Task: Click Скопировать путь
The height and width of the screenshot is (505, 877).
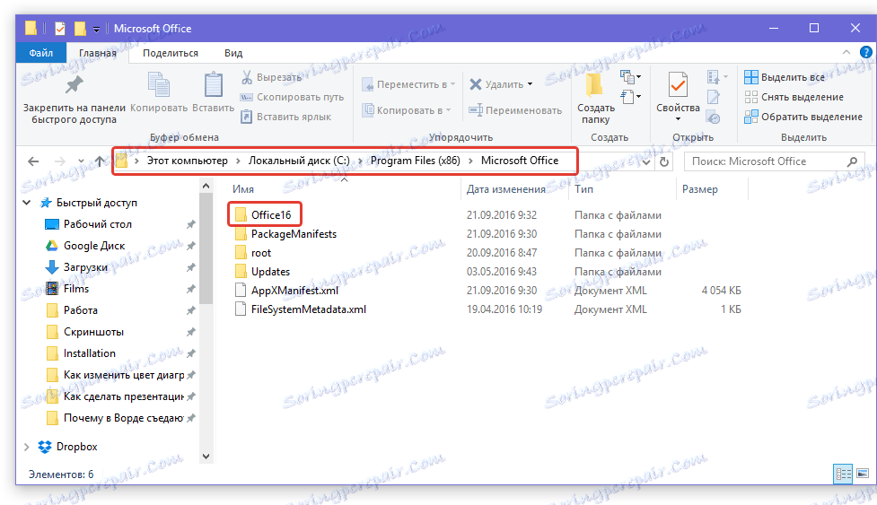Action: coord(292,97)
